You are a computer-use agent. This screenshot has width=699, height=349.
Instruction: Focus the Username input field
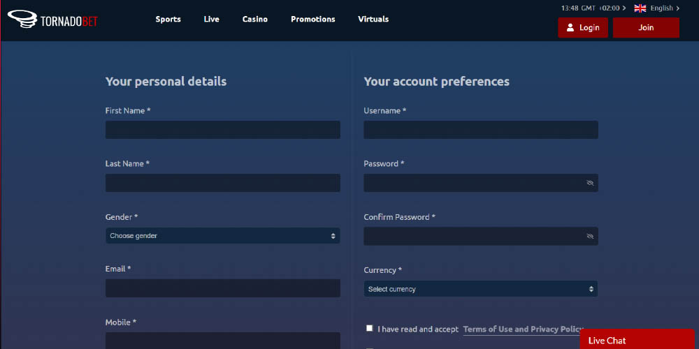(x=480, y=130)
